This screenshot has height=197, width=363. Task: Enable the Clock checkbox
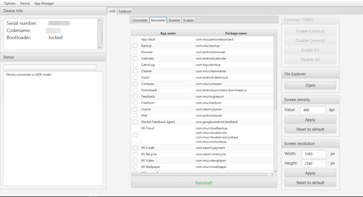(x=135, y=78)
